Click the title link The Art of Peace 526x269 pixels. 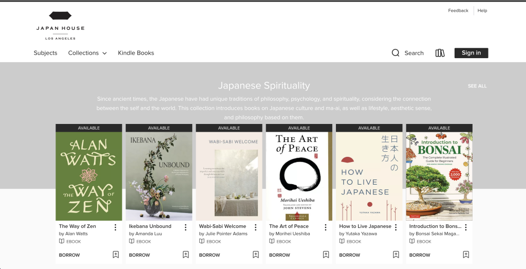(x=289, y=226)
